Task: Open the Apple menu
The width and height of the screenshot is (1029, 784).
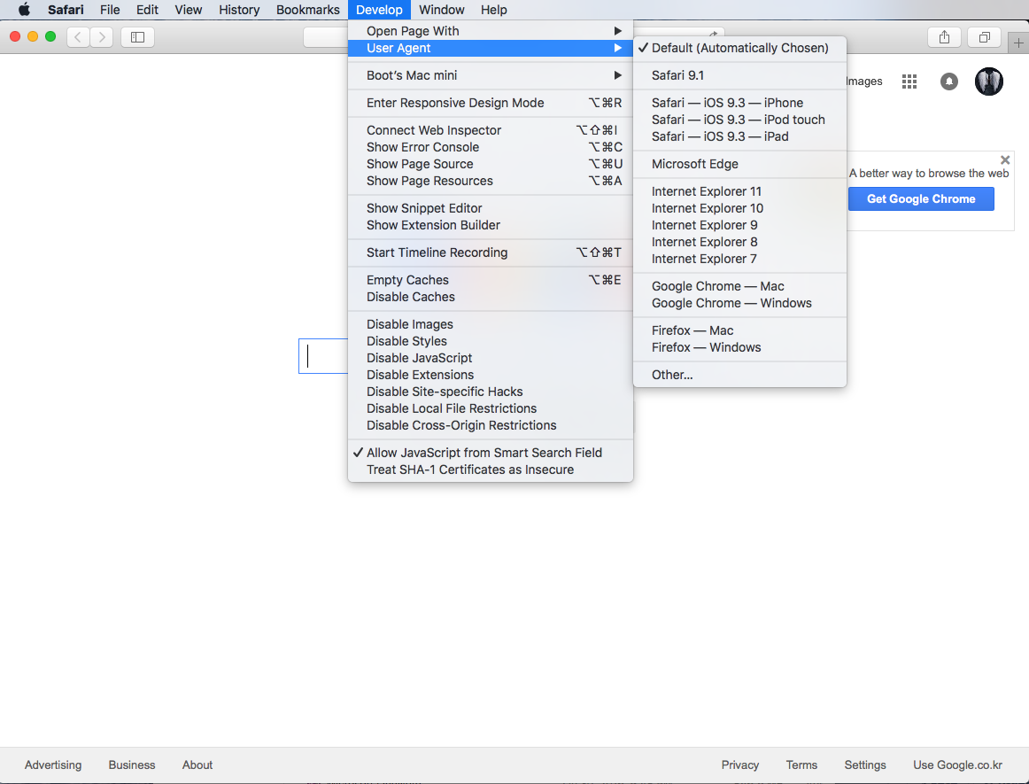Action: pos(24,9)
